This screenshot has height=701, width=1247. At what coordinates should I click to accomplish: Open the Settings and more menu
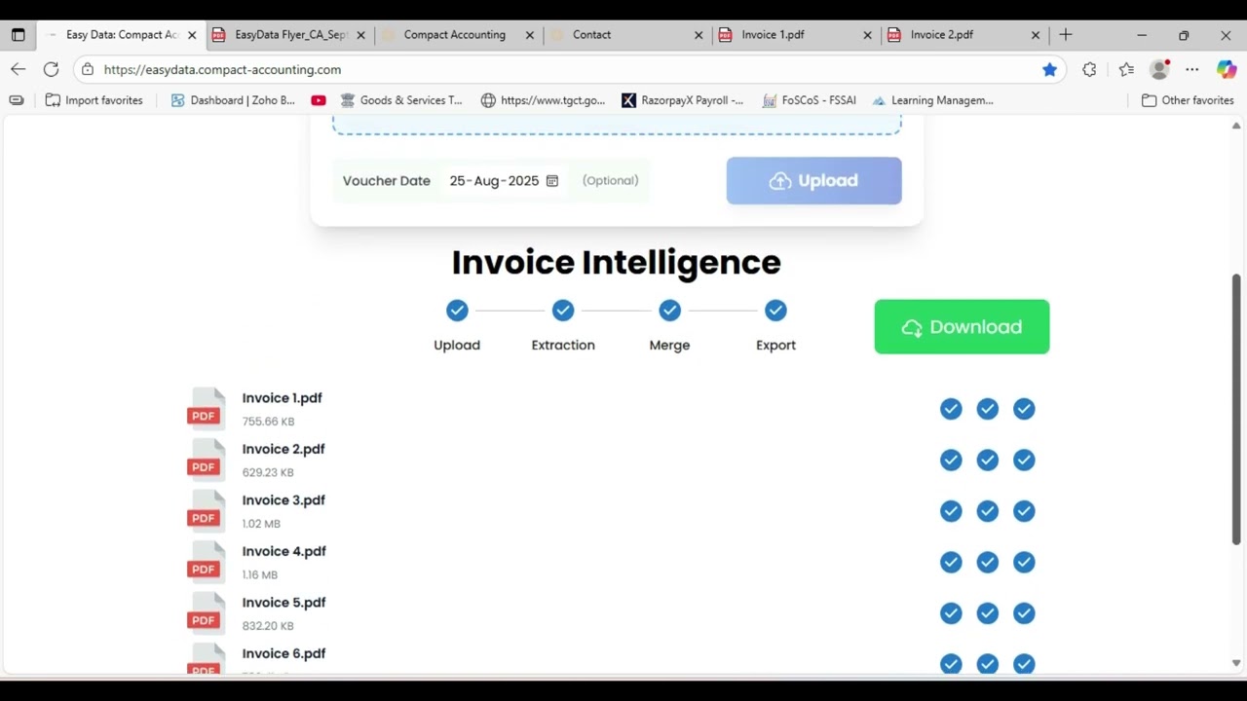(1191, 70)
